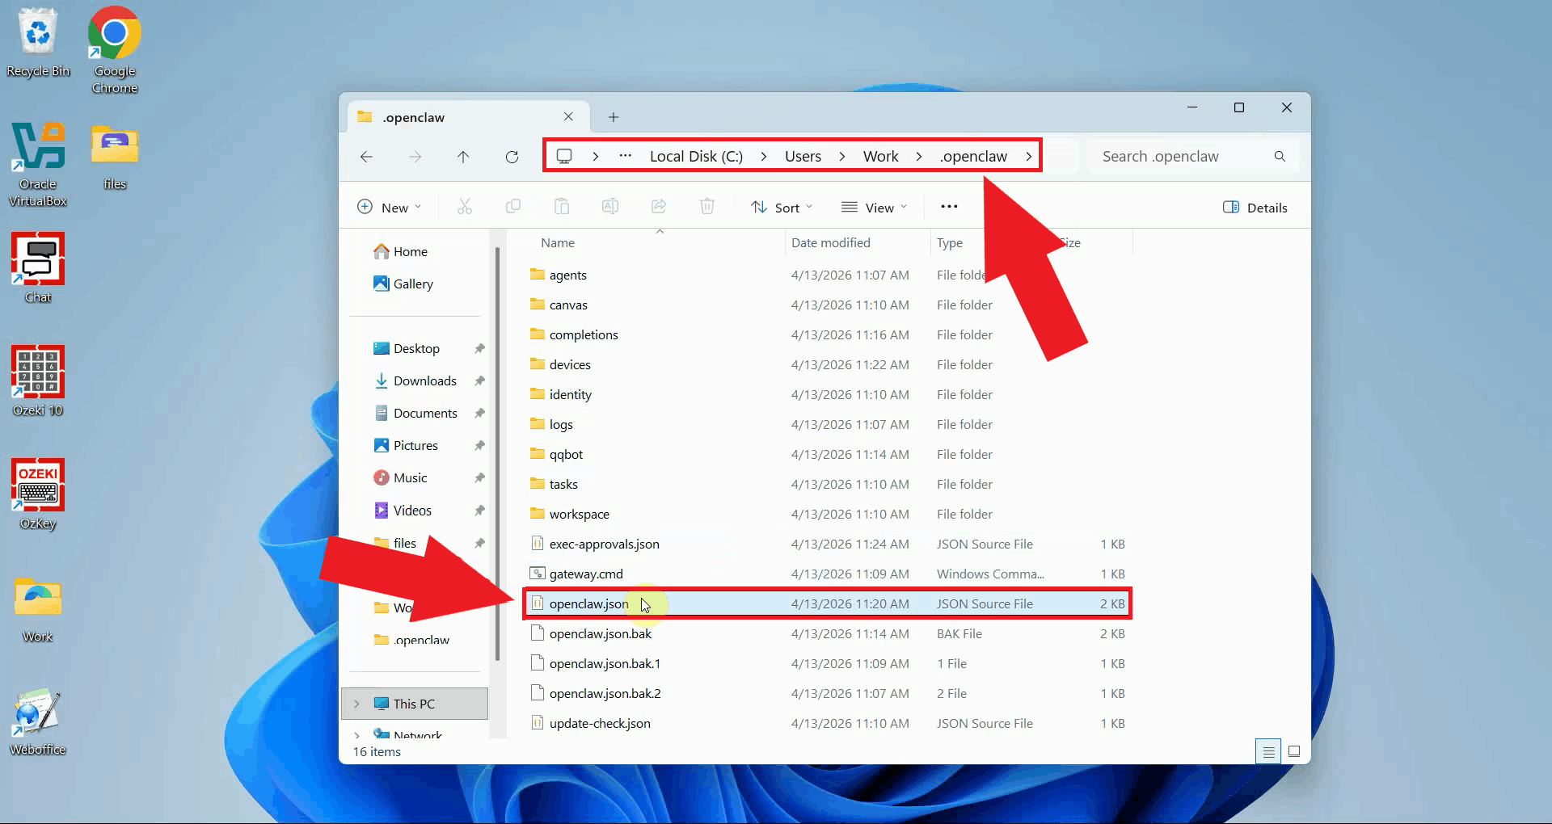Close the .openclaw tab
The width and height of the screenshot is (1552, 824).
(x=568, y=117)
